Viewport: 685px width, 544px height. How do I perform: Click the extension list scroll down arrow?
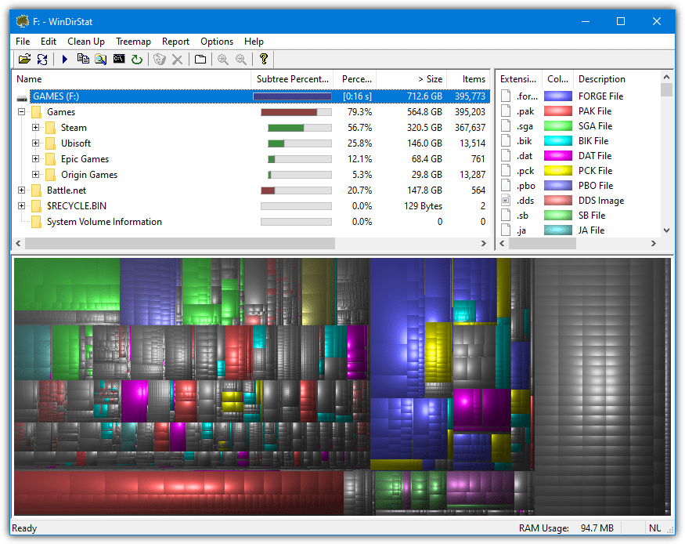pyautogui.click(x=666, y=230)
